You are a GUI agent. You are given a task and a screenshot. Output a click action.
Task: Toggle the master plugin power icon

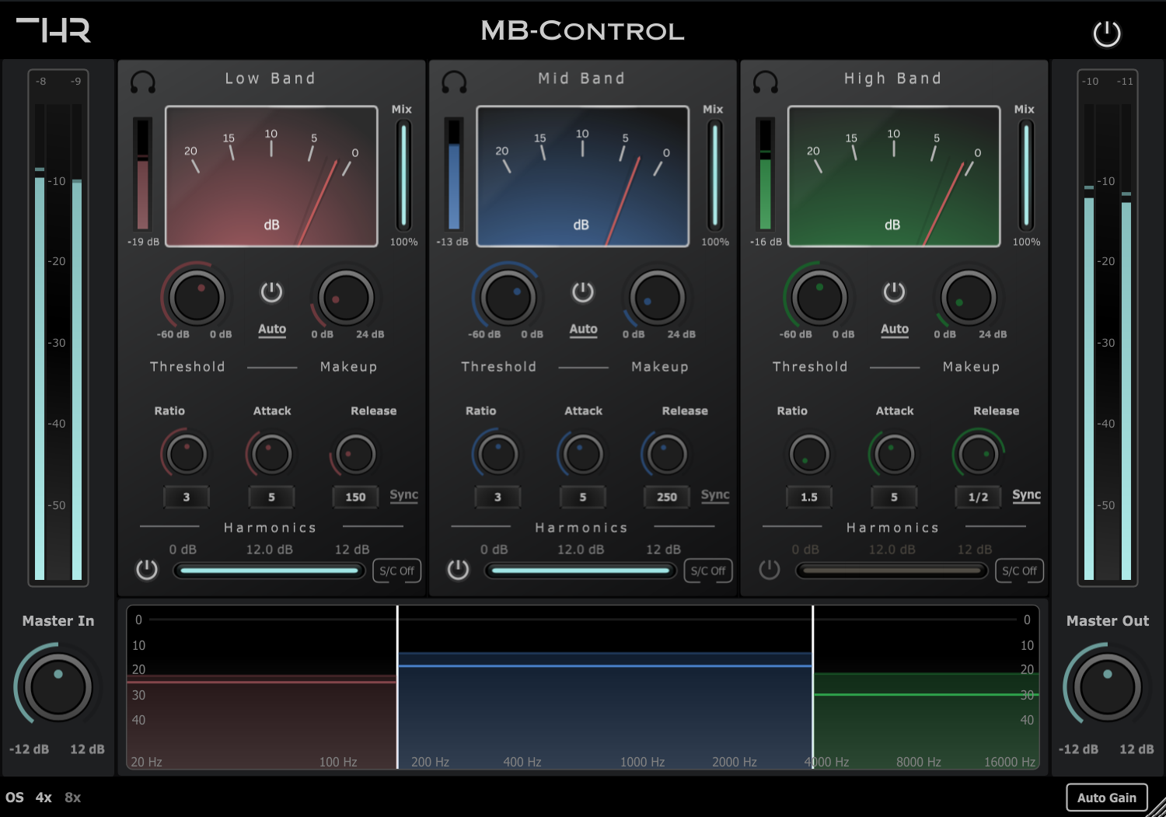[1107, 33]
